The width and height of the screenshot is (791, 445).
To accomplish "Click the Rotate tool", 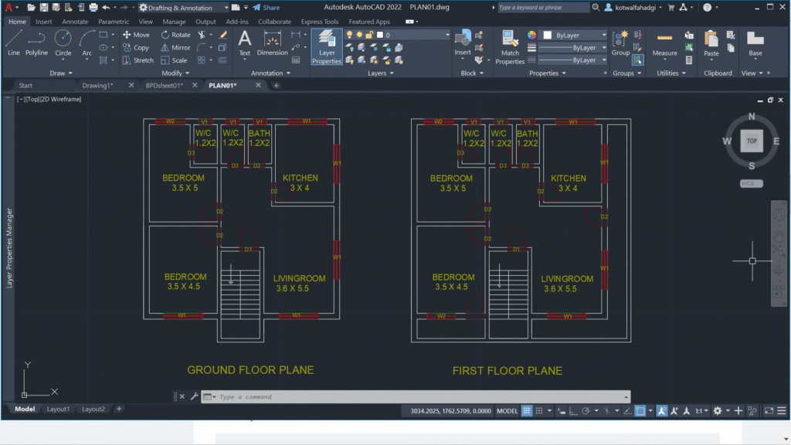I will pyautogui.click(x=175, y=35).
